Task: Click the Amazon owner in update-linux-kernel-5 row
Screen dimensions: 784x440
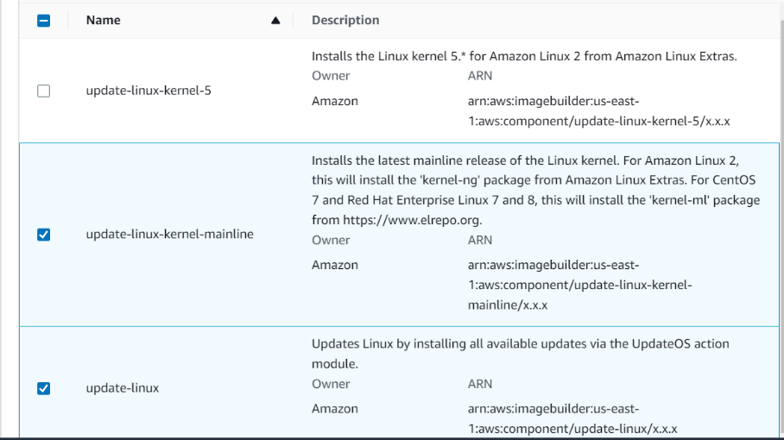Action: 335,101
